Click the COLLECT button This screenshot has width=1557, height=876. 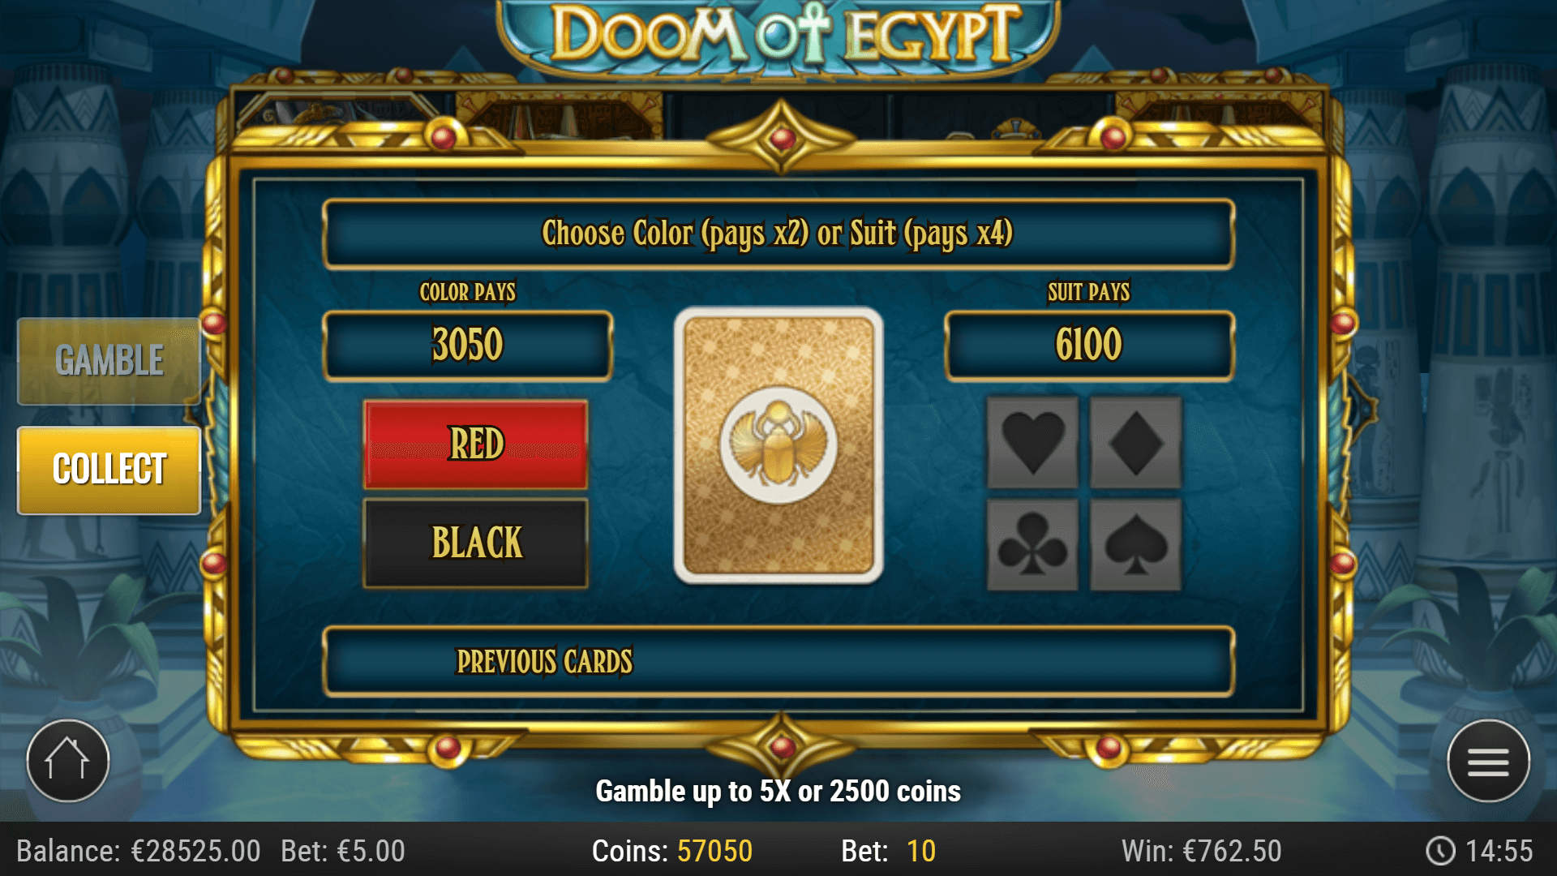[109, 470]
